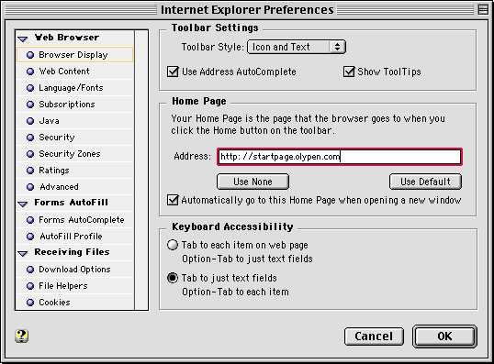The width and height of the screenshot is (494, 364).
Task: Select Tab to each item on web page
Action: click(173, 245)
